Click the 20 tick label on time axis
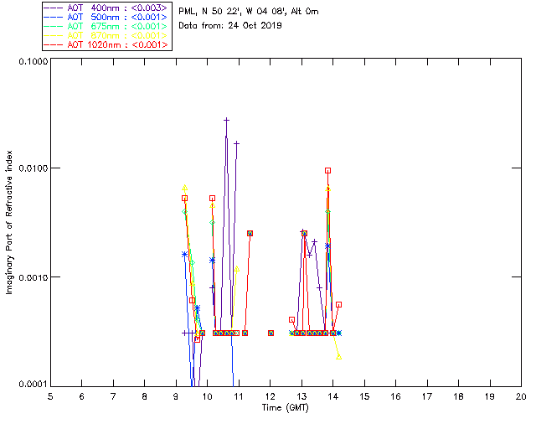Screen dimensions: 536x429 coord(521,396)
